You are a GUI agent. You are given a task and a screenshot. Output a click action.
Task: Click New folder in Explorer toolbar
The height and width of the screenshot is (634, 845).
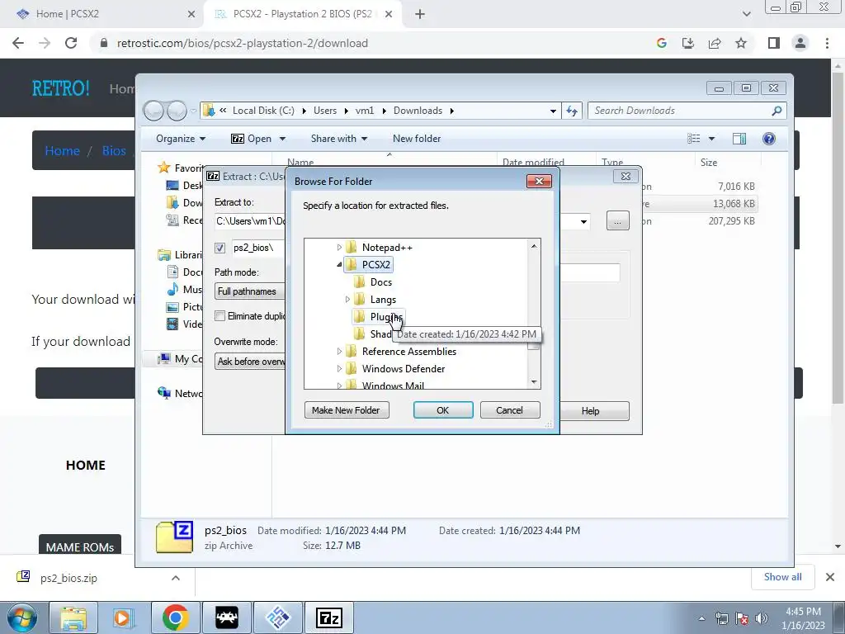417,139
